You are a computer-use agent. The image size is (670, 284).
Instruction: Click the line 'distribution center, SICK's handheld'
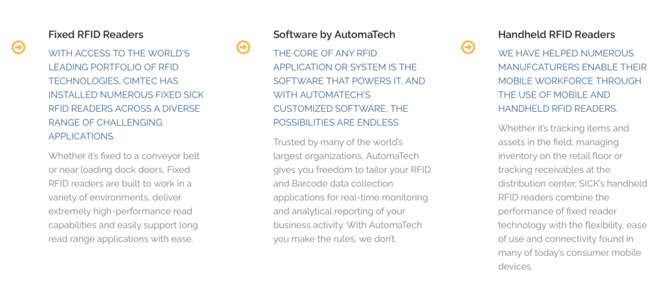[x=573, y=184]
